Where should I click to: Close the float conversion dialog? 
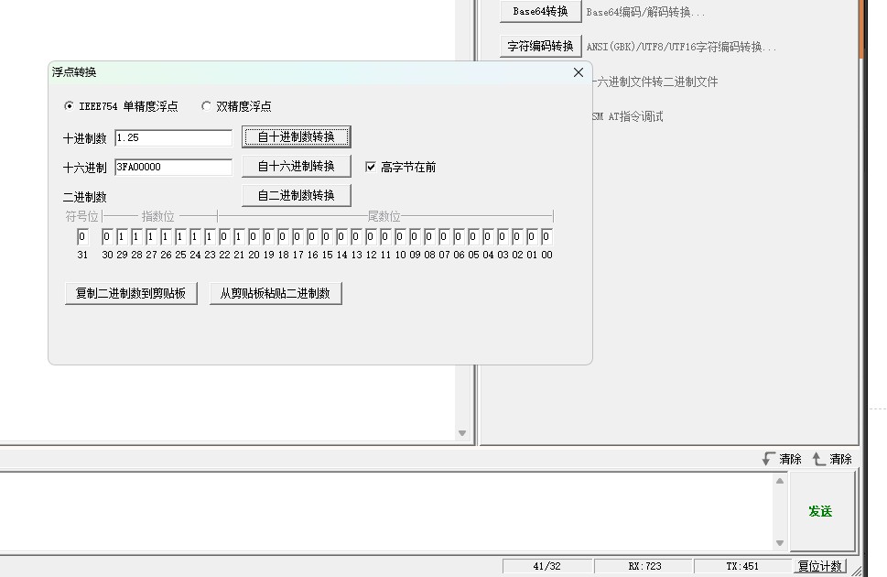tap(579, 72)
